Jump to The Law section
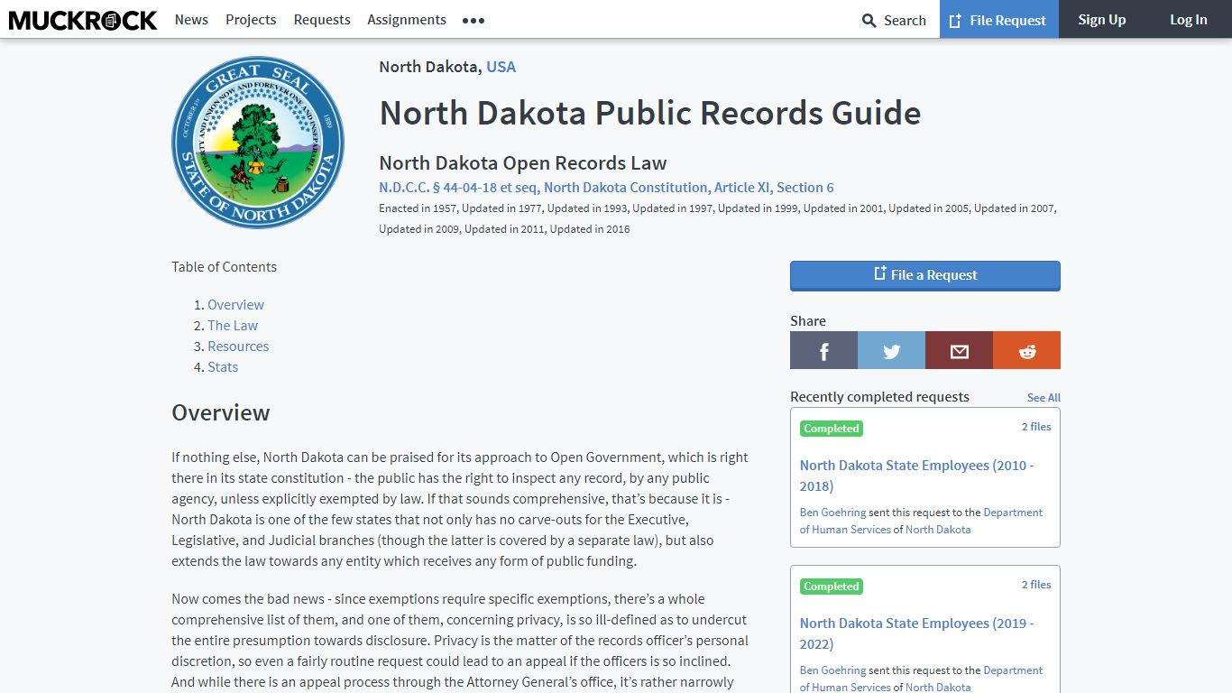1232x693 pixels. [x=233, y=326]
